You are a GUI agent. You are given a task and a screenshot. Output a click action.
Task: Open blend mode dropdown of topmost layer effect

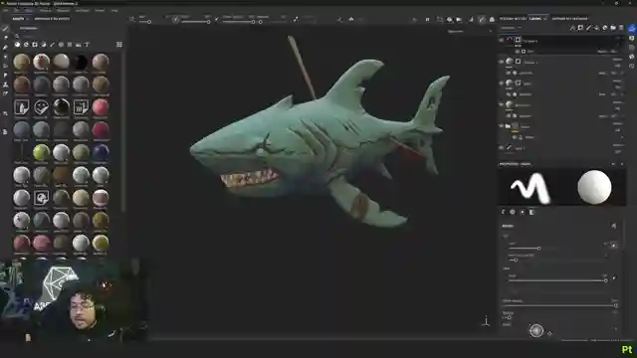(x=603, y=52)
